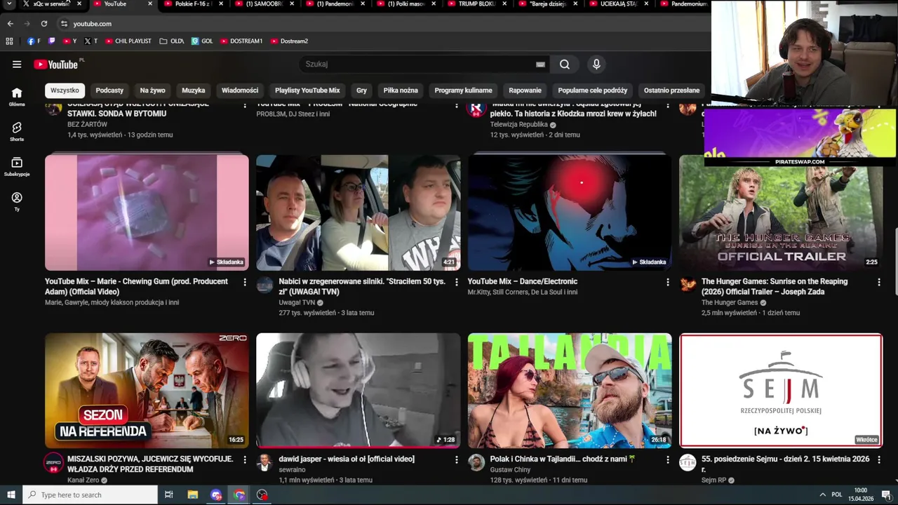
Task: Click the YouTube logo
Action: point(55,65)
